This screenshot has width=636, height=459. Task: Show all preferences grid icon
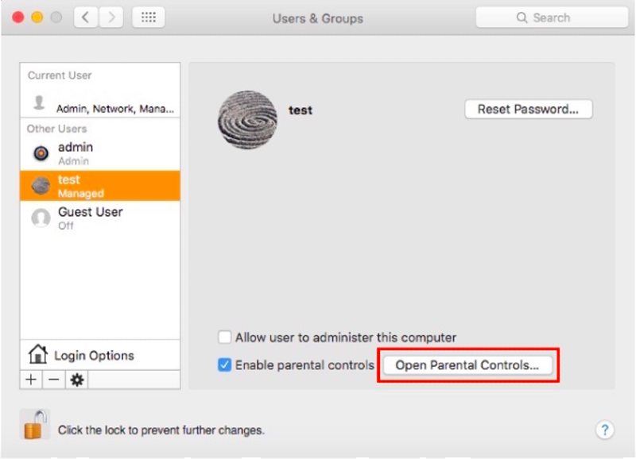pyautogui.click(x=149, y=17)
